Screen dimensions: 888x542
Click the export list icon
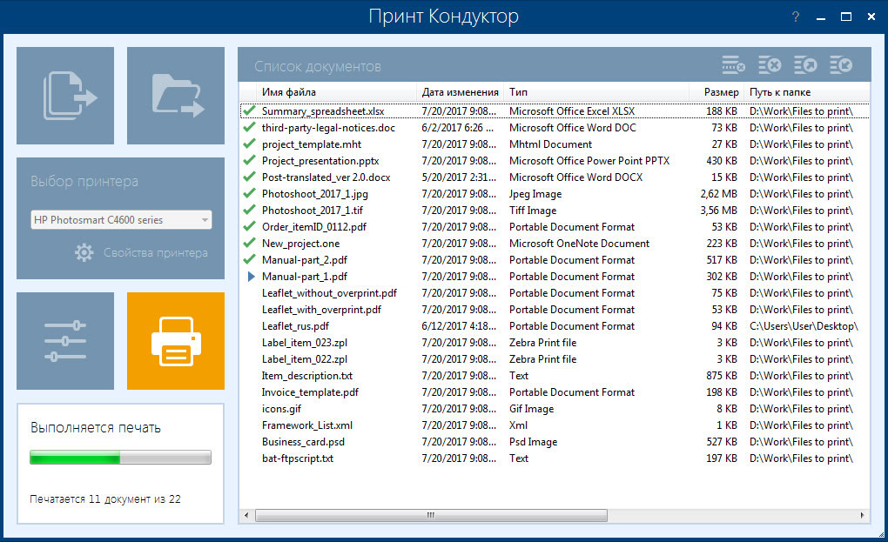805,65
